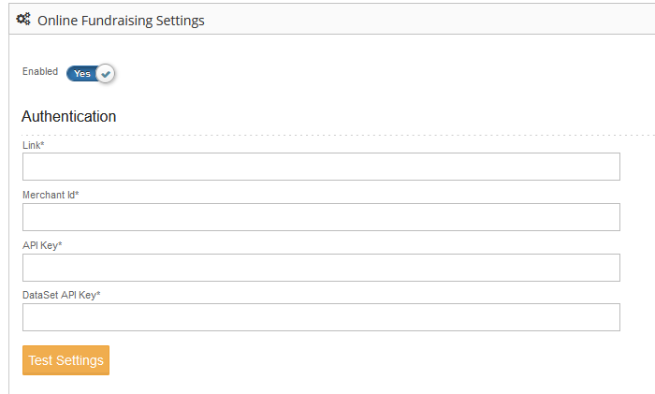655x394 pixels.
Task: Click the right end of DataSet API Key field
Action: [x=612, y=317]
